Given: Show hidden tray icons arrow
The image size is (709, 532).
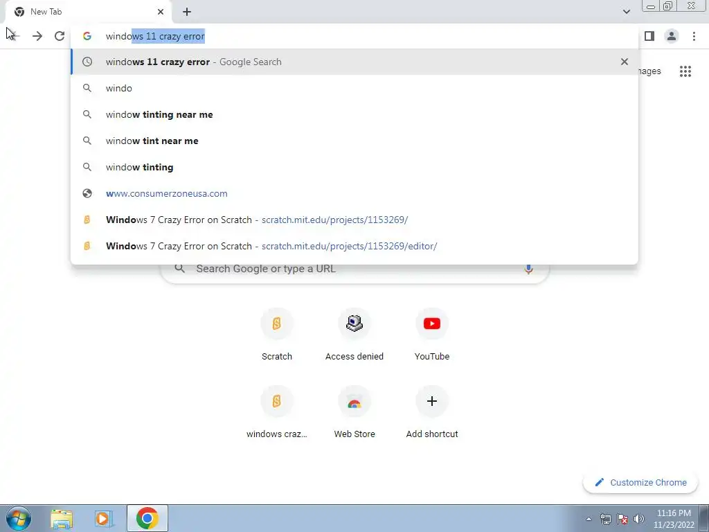Looking at the screenshot, I should [589, 519].
